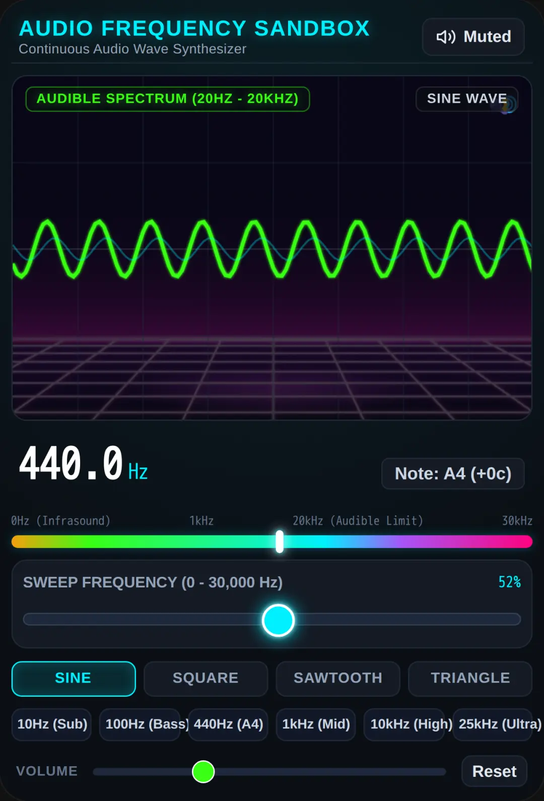Select the SINE waveform

pos(74,679)
